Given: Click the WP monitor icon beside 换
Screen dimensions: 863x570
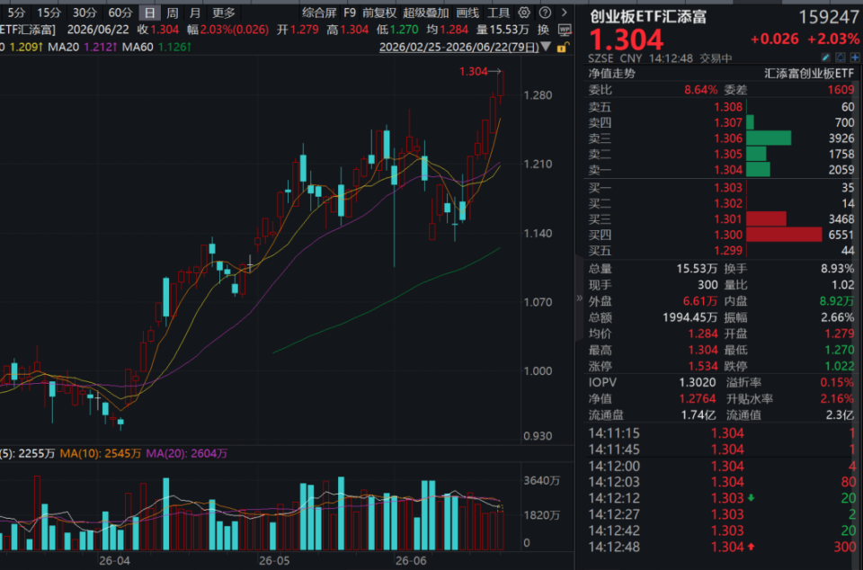Looking at the screenshot, I should [x=565, y=30].
